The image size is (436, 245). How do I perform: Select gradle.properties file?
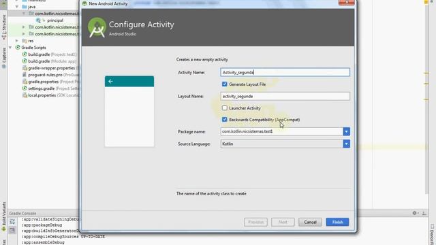tap(44, 82)
